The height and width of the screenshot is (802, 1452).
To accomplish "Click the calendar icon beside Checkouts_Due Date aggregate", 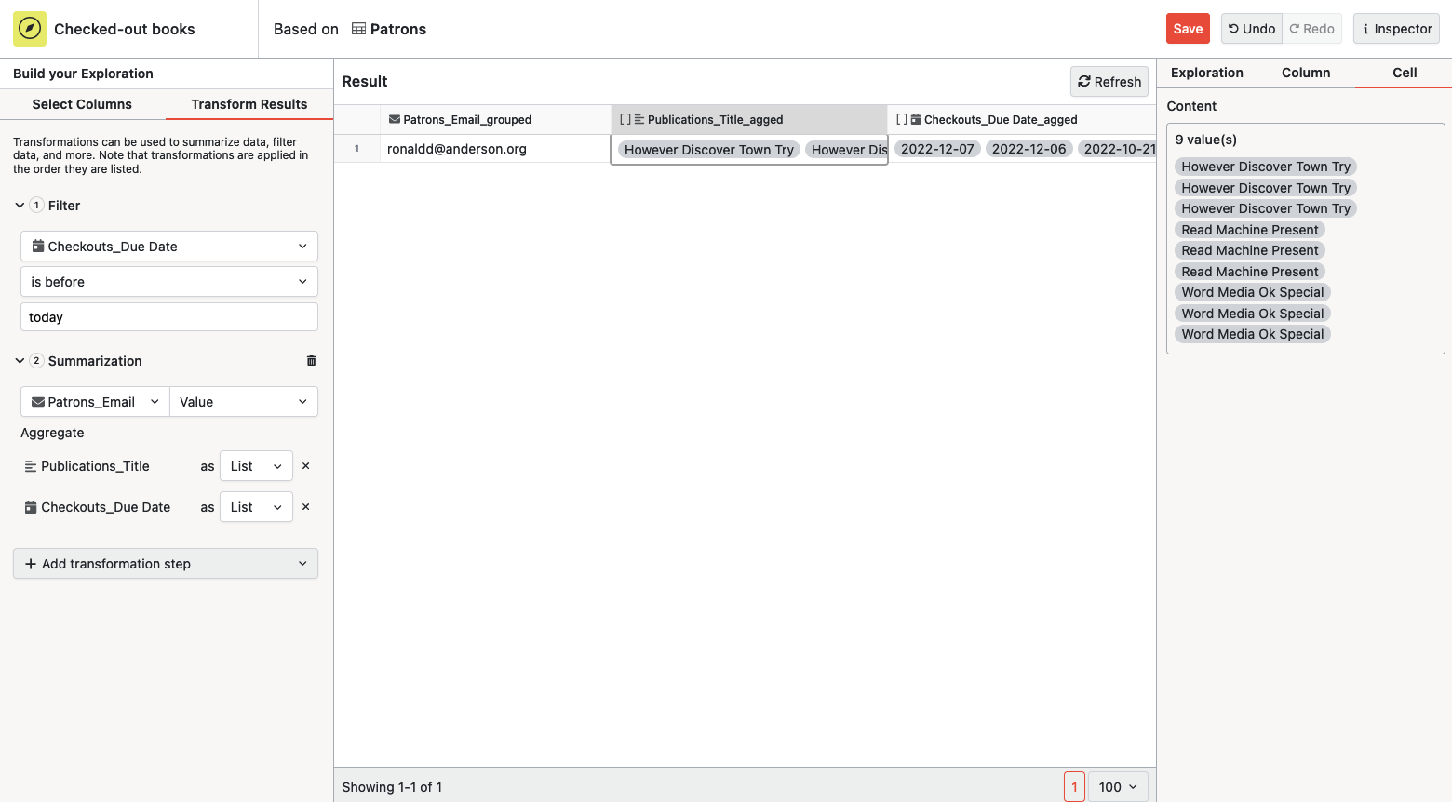I will pos(31,507).
